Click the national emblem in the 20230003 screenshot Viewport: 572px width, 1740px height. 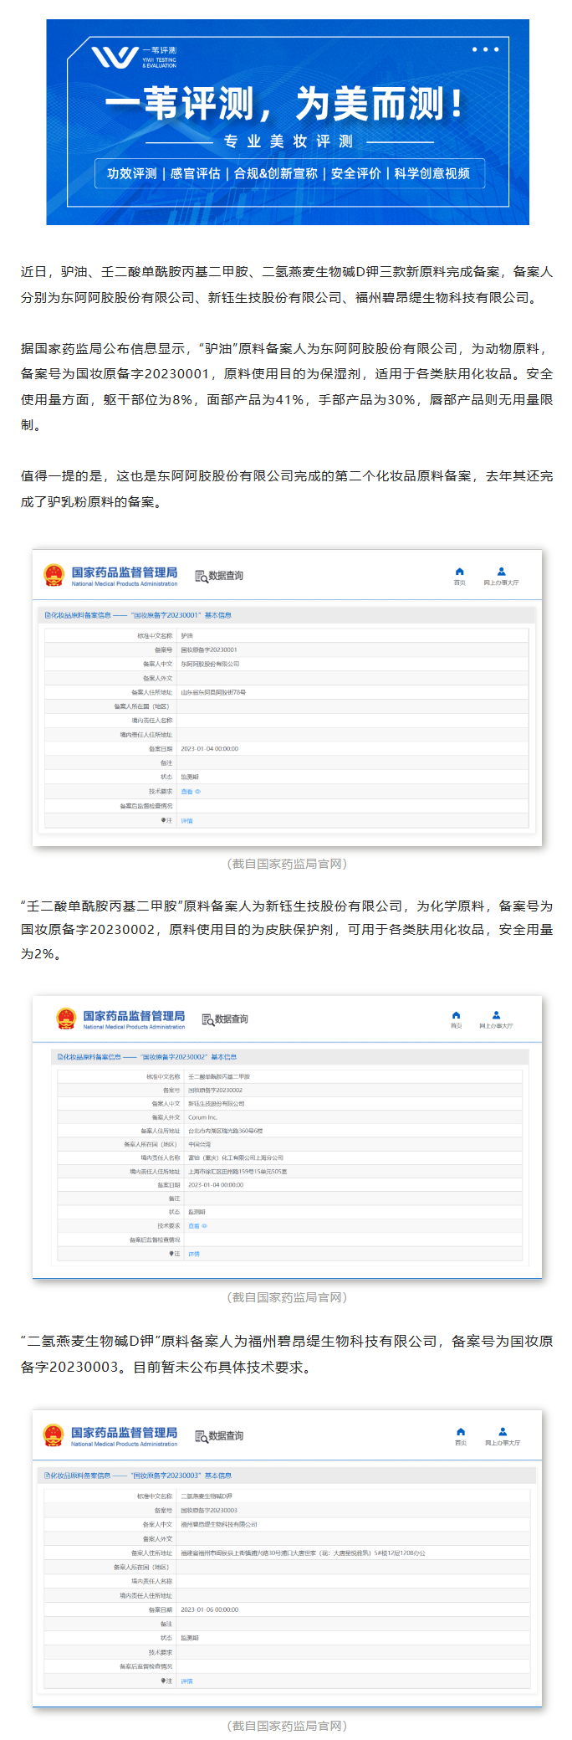pyautogui.click(x=54, y=1435)
